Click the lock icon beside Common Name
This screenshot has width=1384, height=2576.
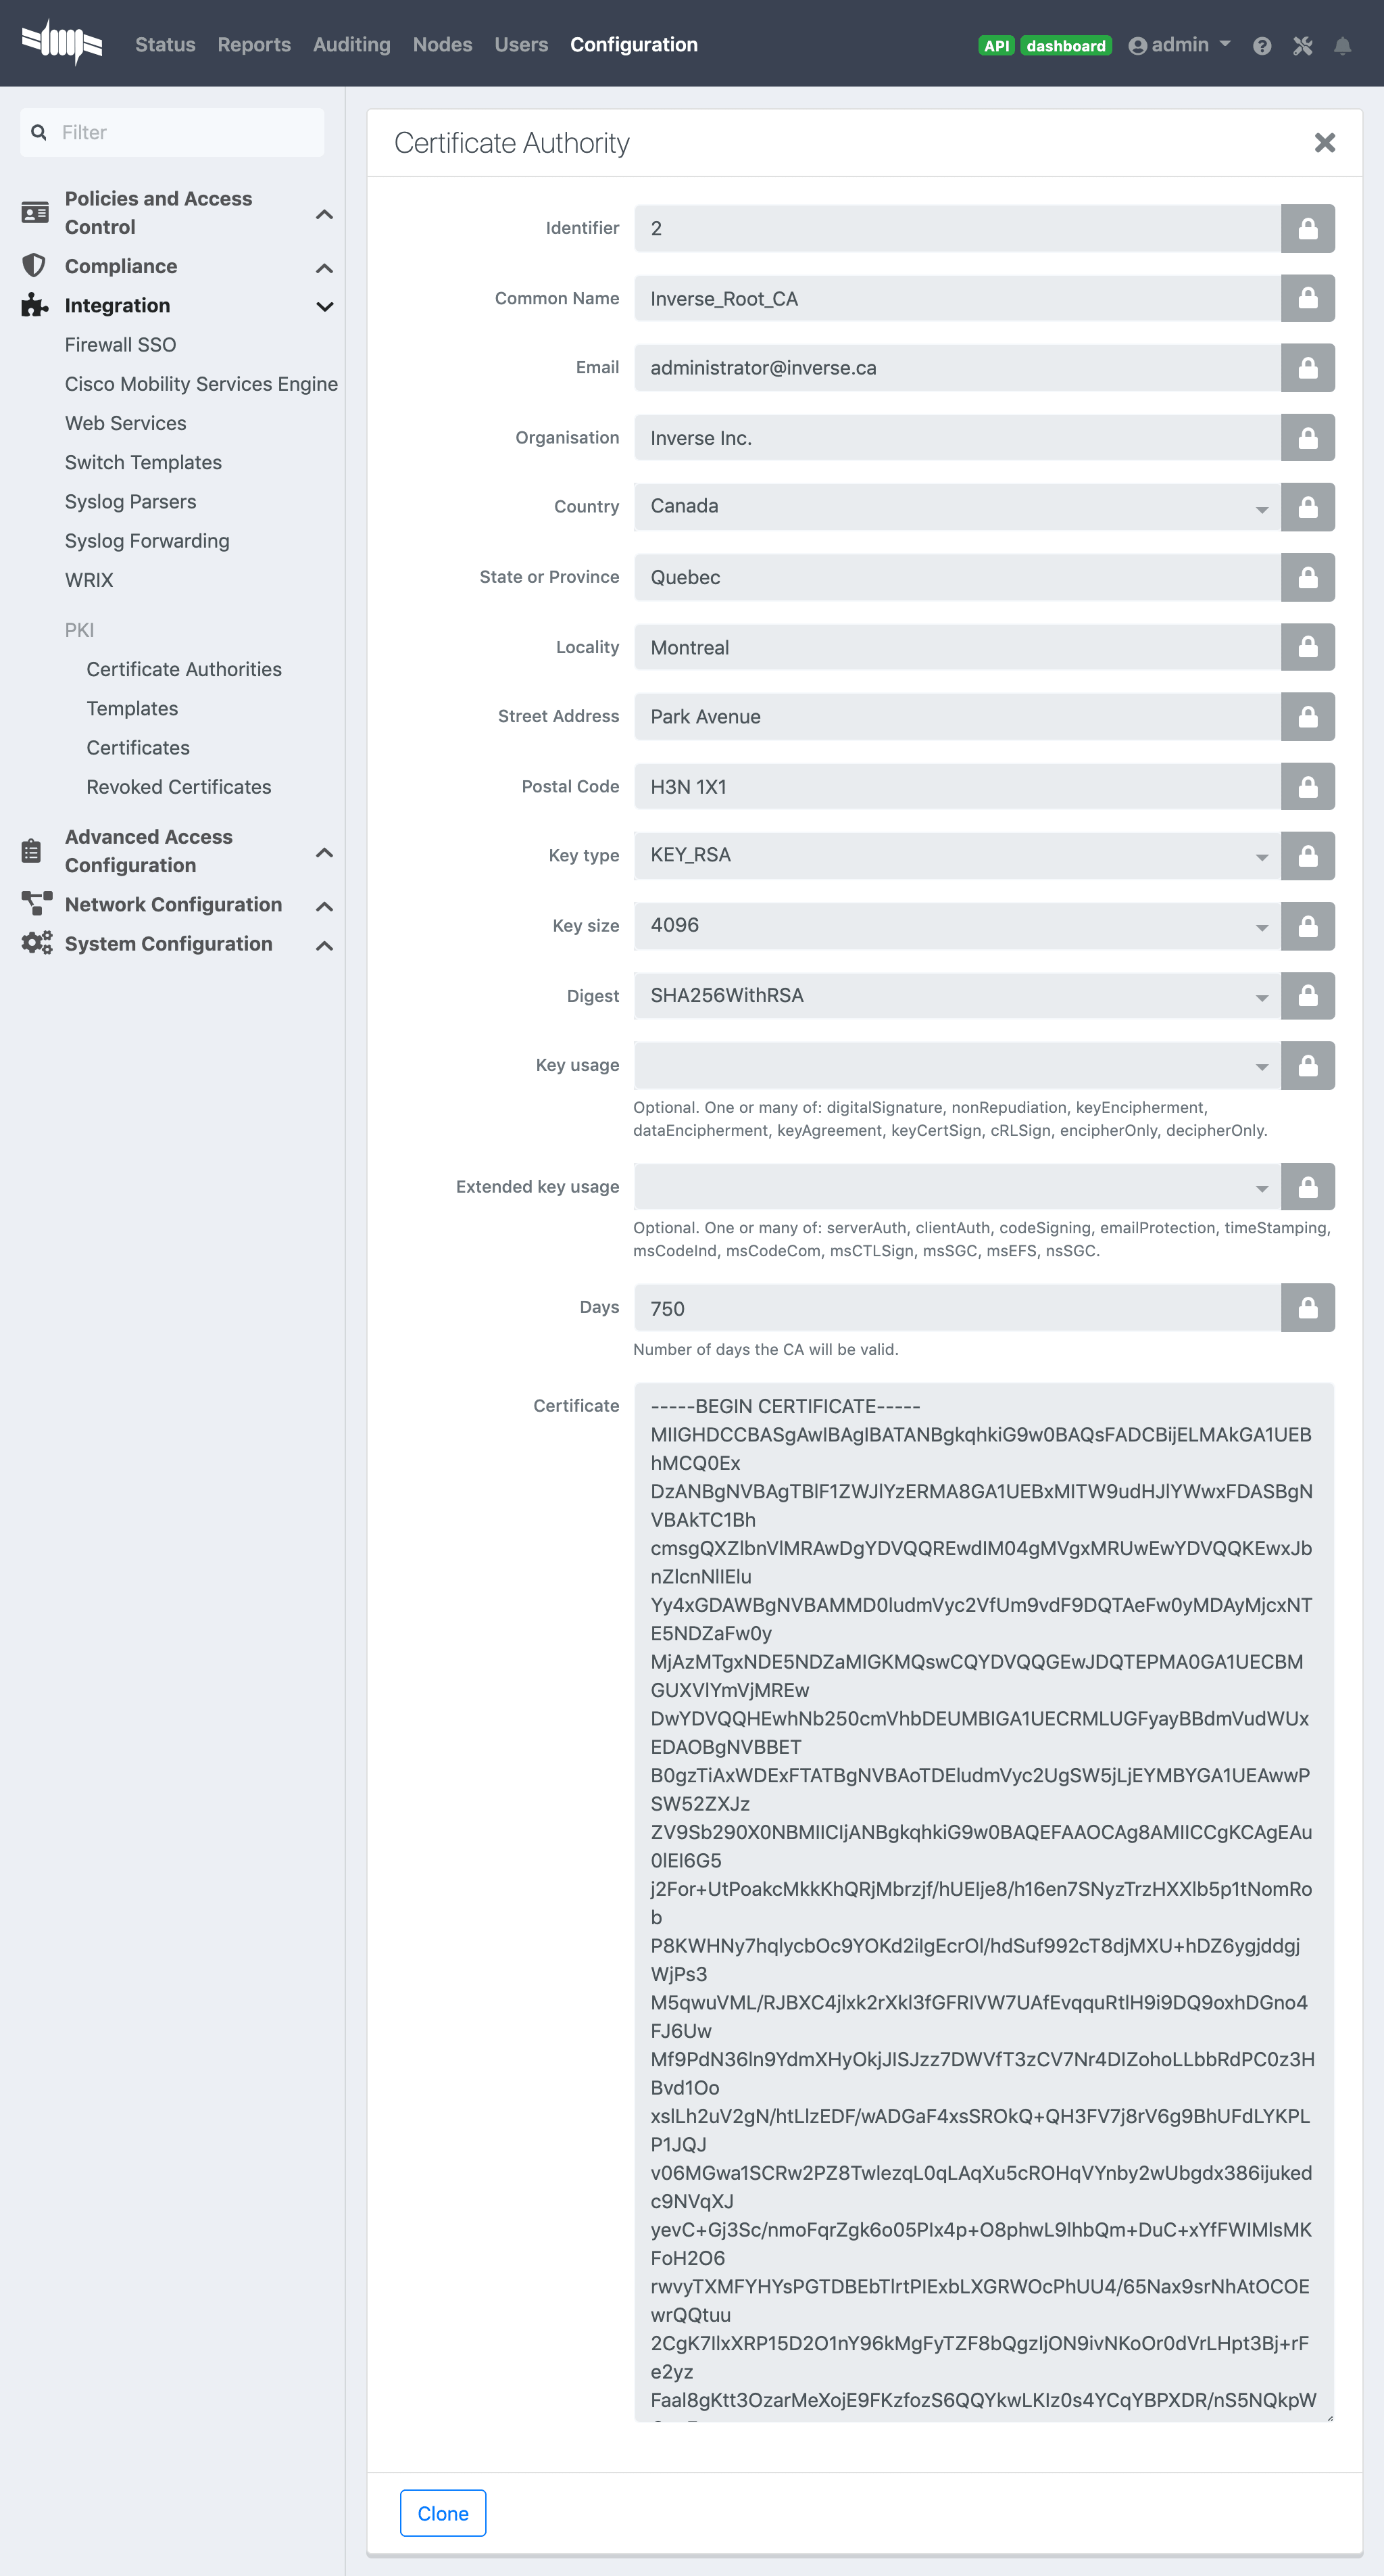[x=1307, y=298]
